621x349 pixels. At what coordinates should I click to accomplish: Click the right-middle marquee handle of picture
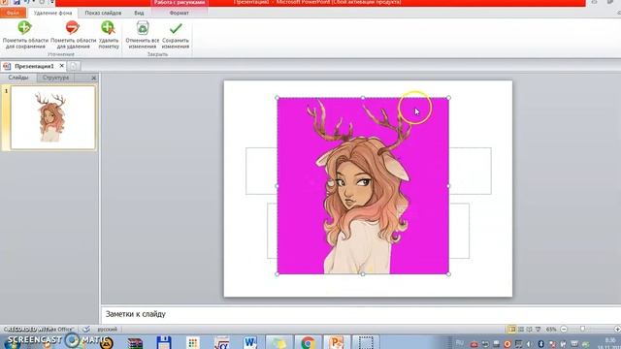click(448, 186)
